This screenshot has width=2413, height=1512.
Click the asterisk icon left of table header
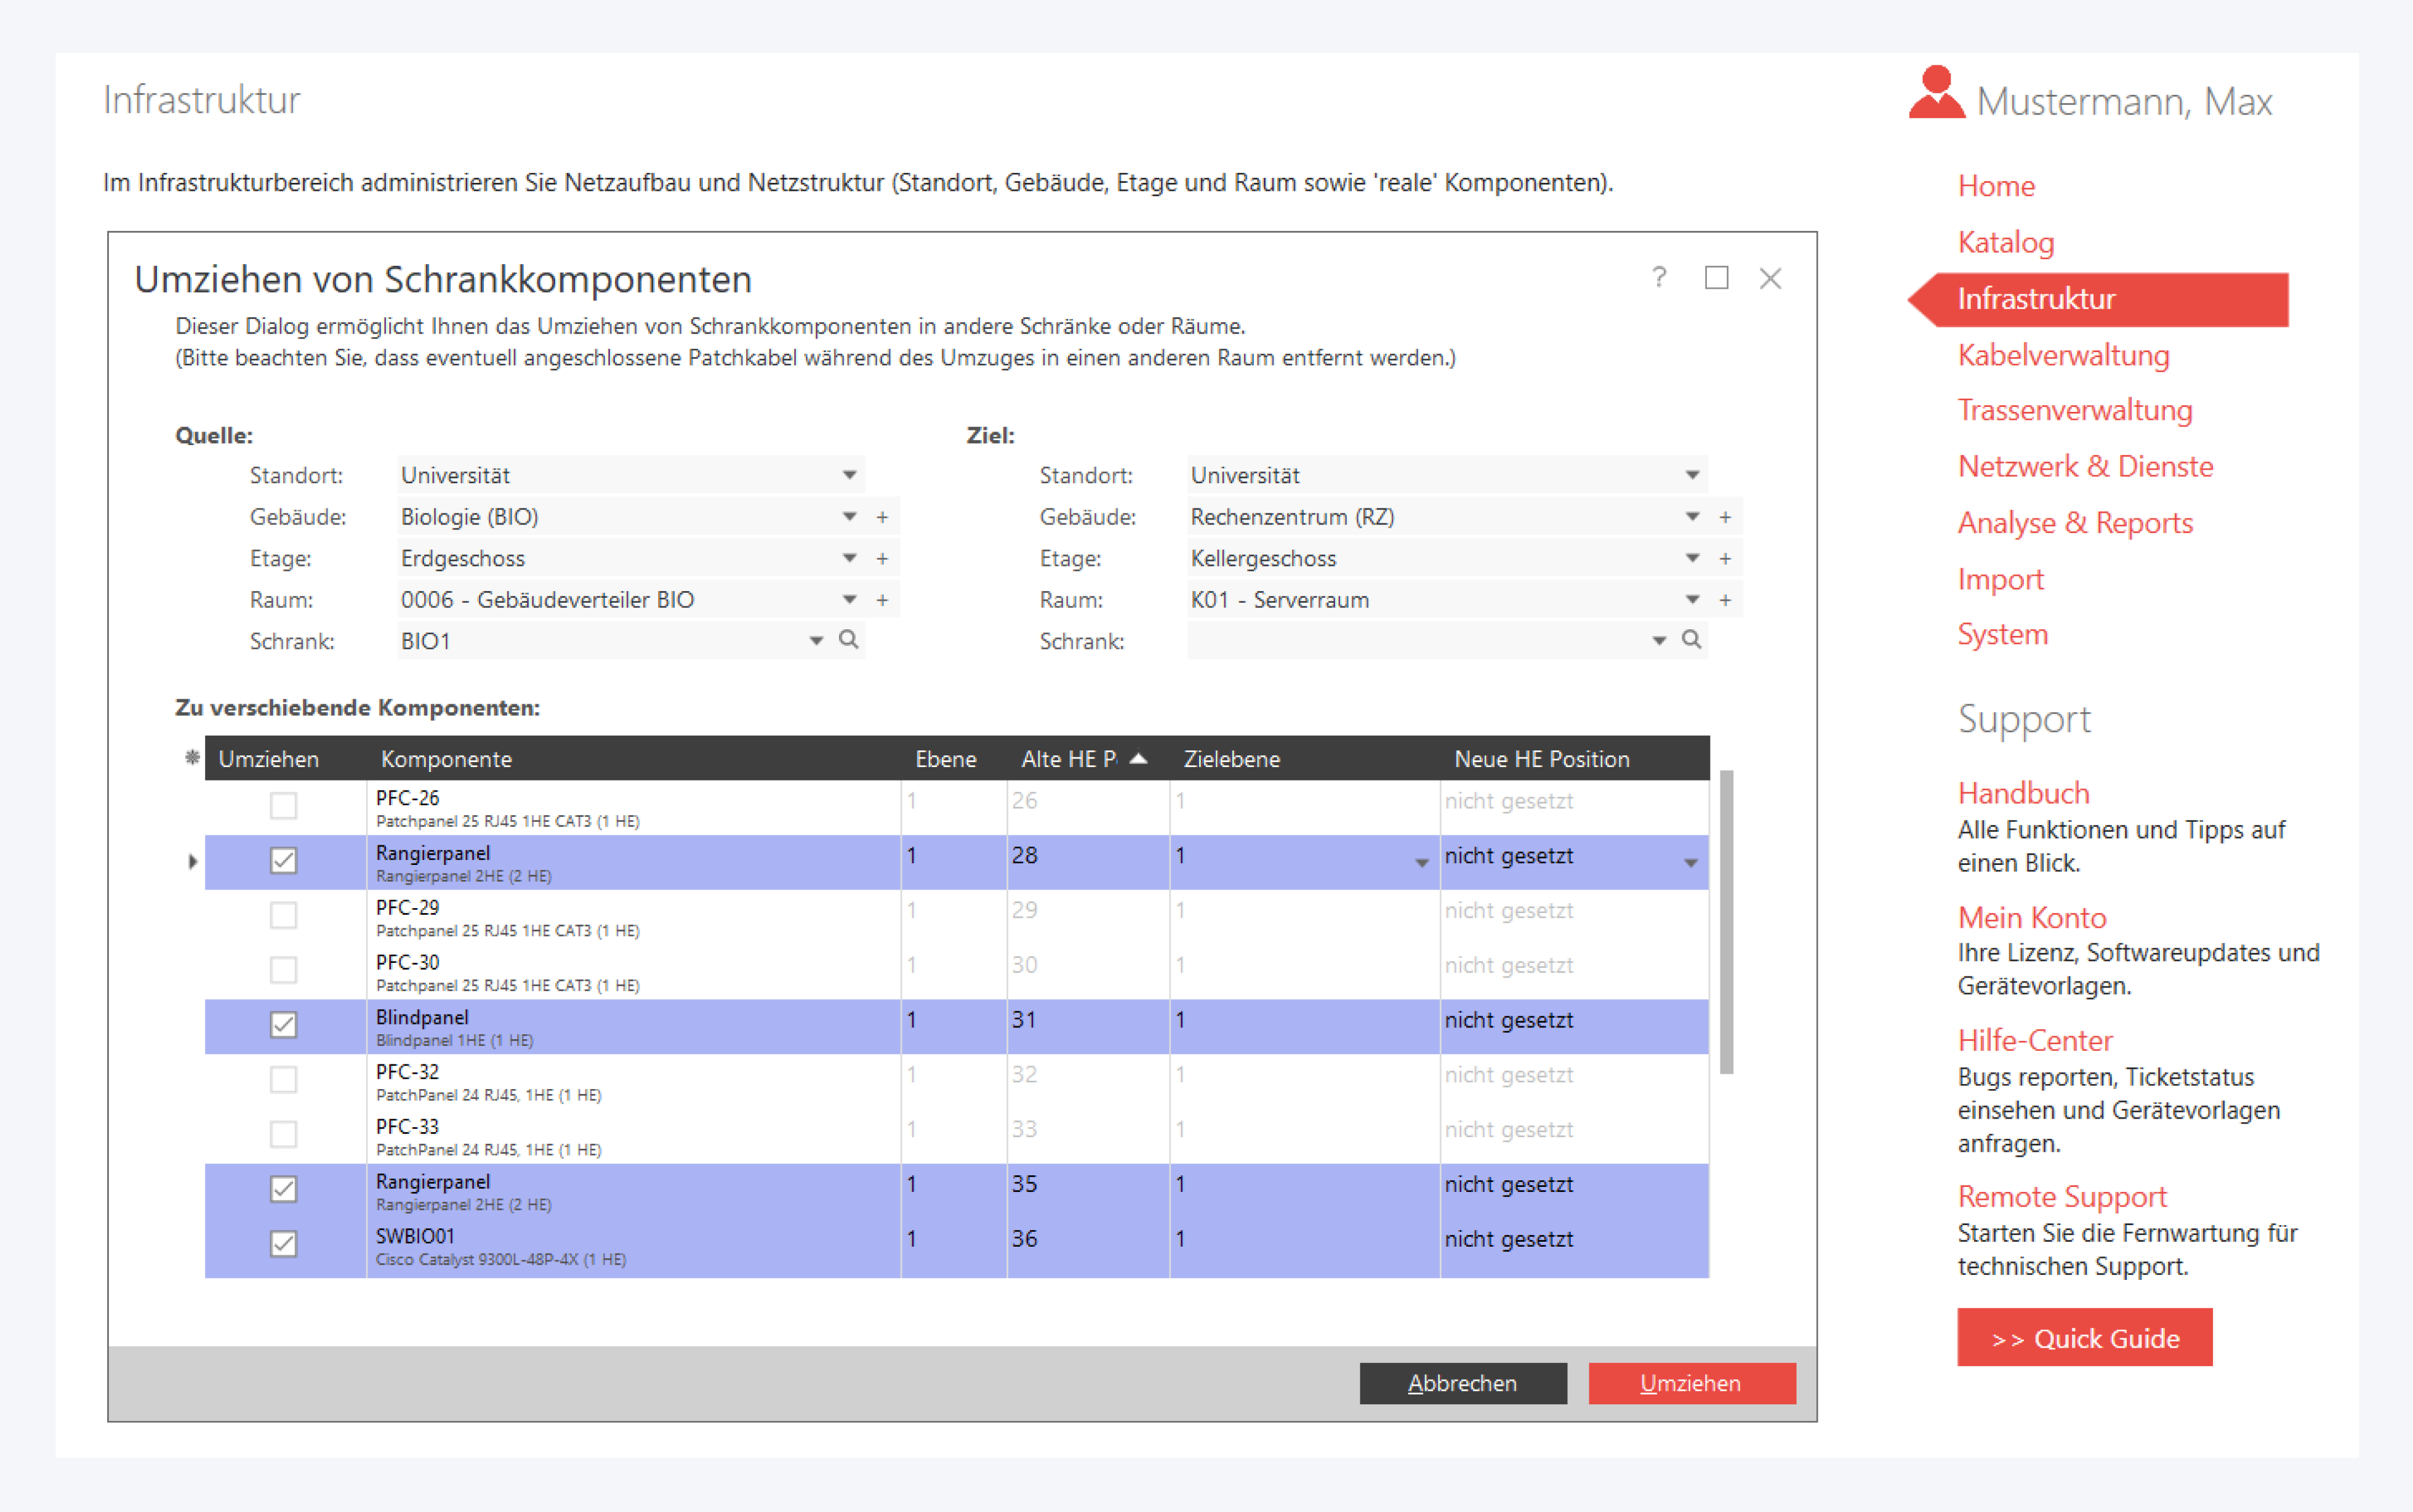pos(192,758)
